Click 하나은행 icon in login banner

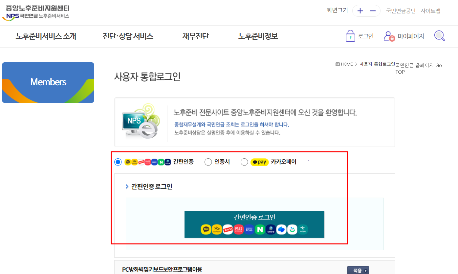303,229
